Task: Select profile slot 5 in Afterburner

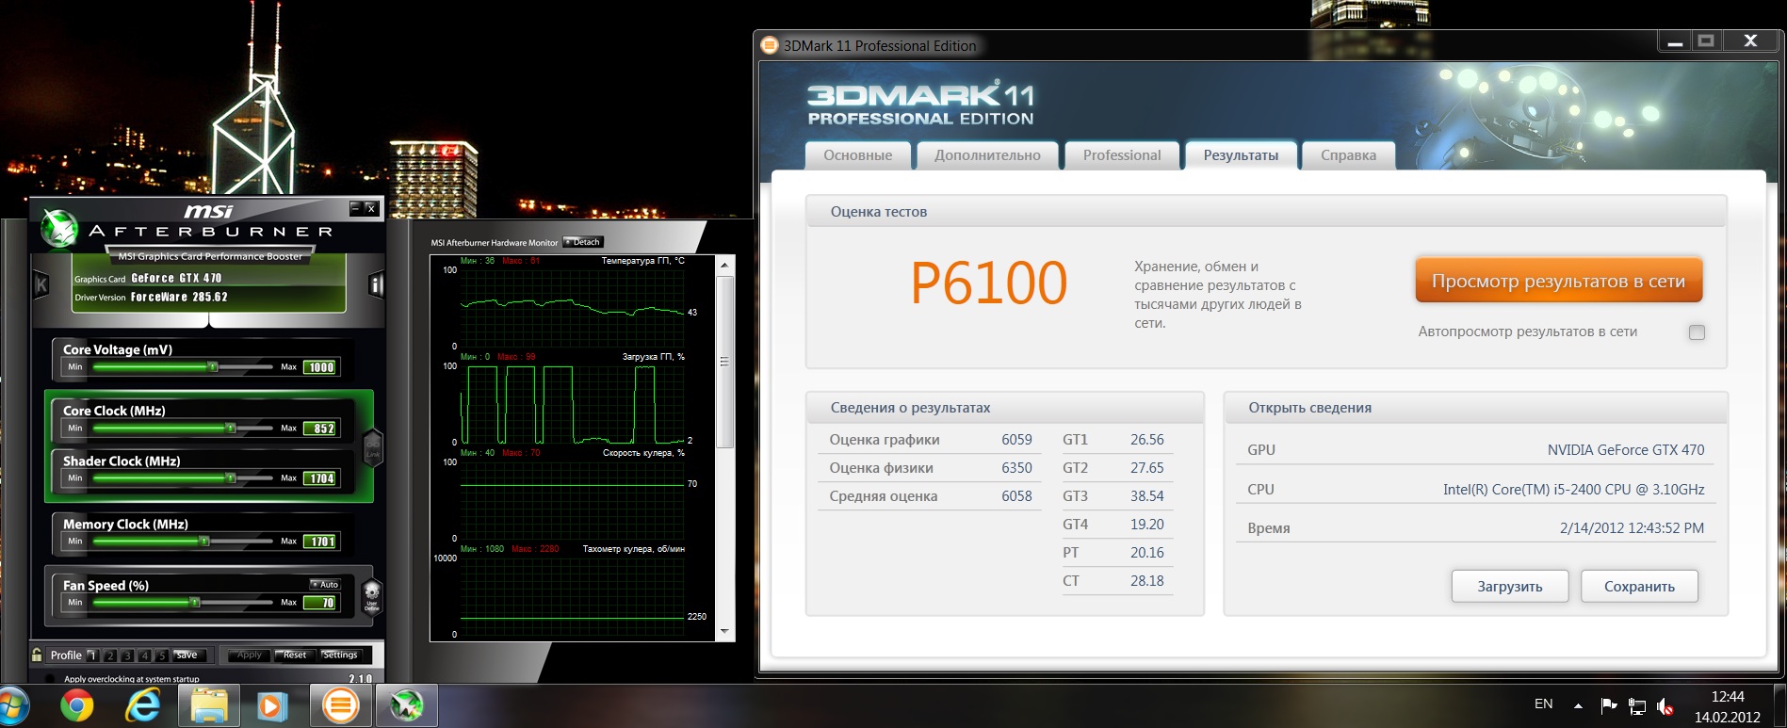Action: click(162, 655)
